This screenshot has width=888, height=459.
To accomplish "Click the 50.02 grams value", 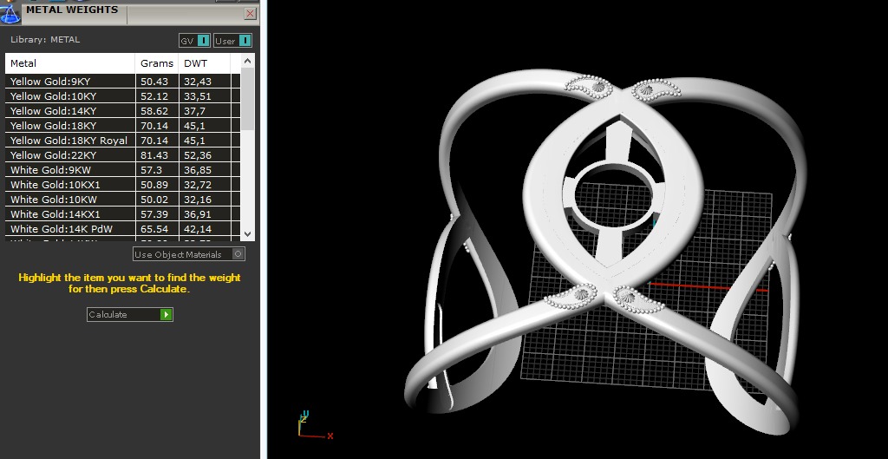I will (x=154, y=200).
